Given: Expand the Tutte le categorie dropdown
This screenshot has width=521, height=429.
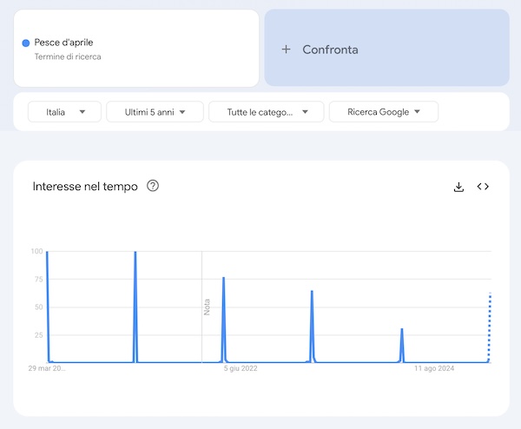Looking at the screenshot, I should click(x=266, y=112).
